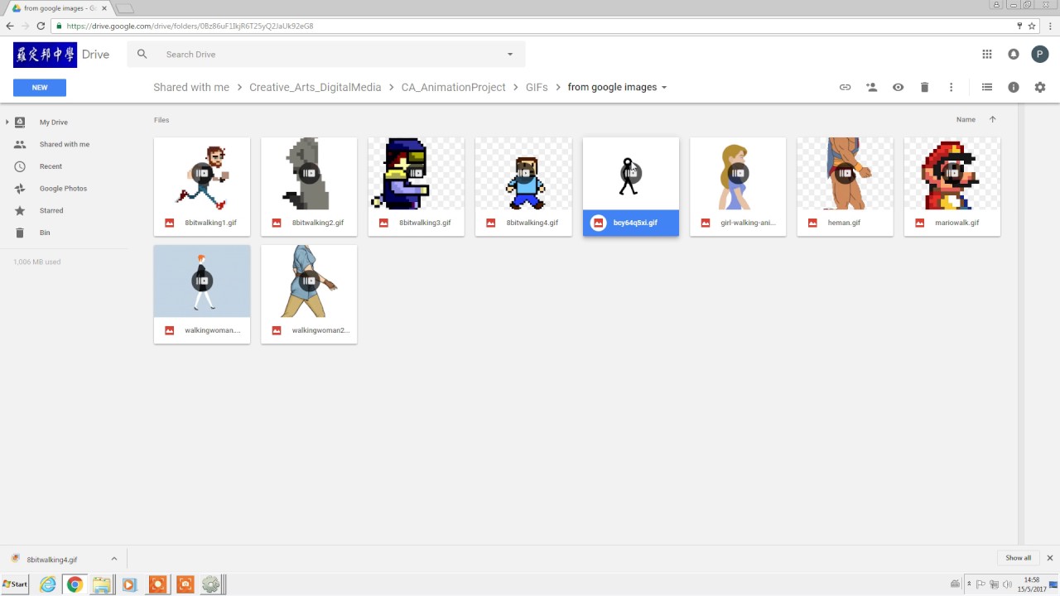Select the 8bitwalking4.gif thumbnail in Files
Image resolution: width=1060 pixels, height=596 pixels.
click(523, 174)
